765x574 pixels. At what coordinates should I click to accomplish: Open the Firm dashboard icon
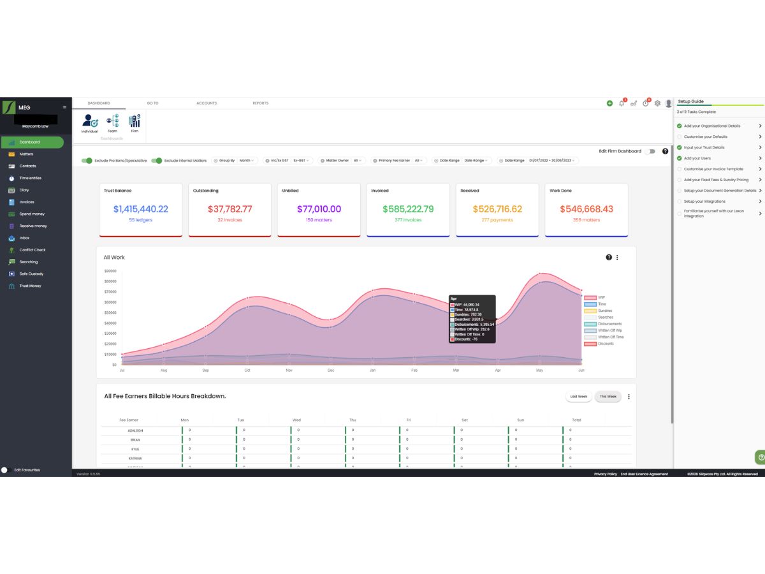[x=135, y=122]
